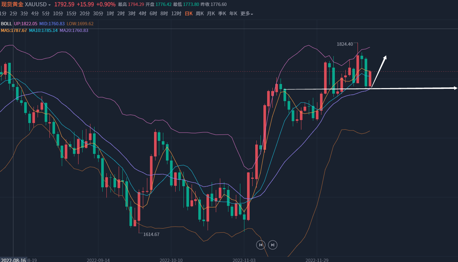
Task: Click the 1824.40 high price marker
Action: pyautogui.click(x=345, y=44)
